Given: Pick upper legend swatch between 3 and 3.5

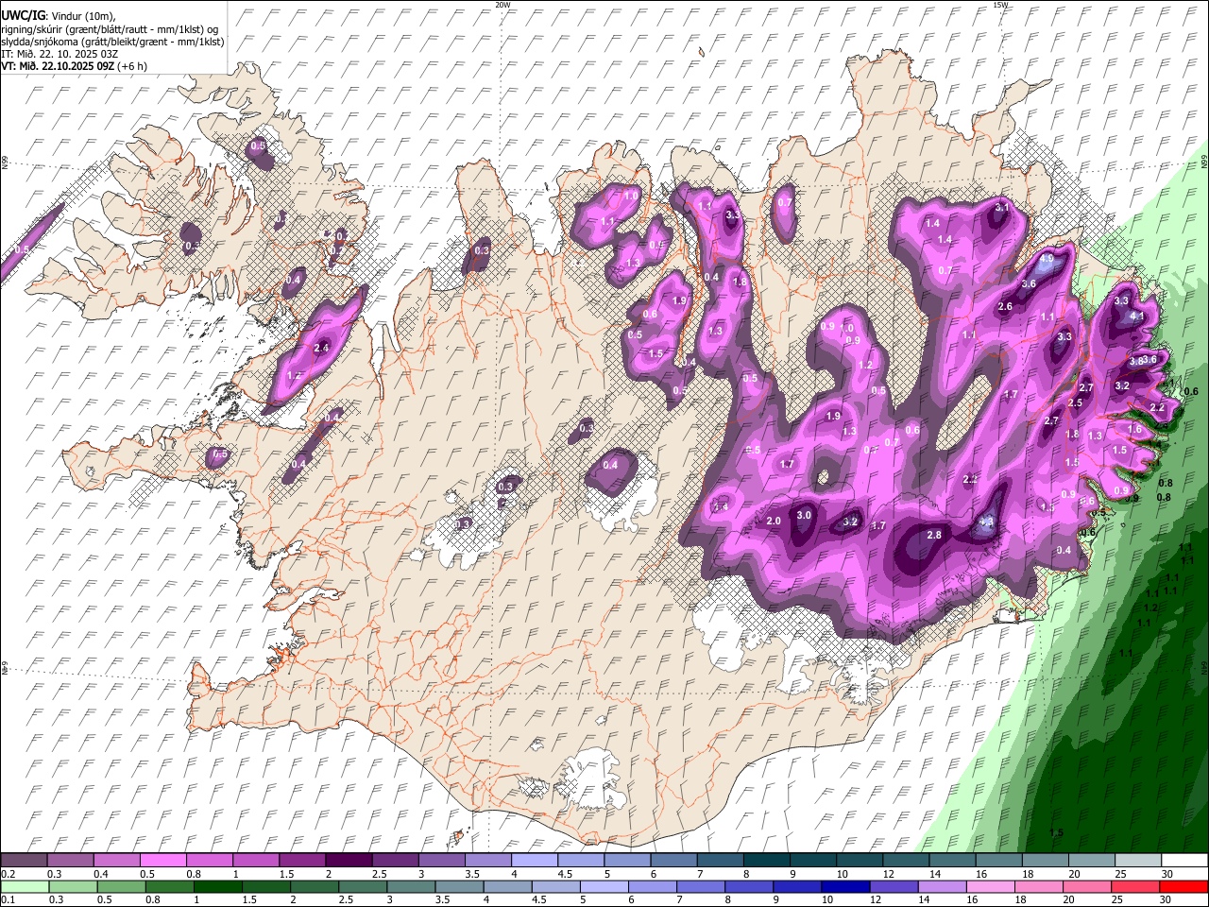Looking at the screenshot, I should pos(441,861).
